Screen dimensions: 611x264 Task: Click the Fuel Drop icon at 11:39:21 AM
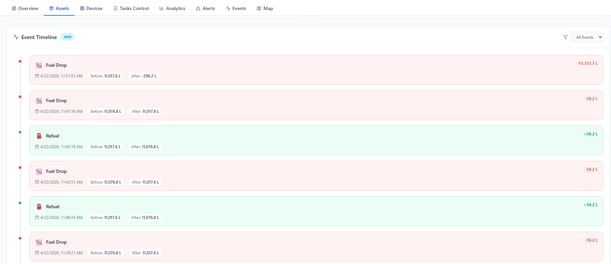pos(39,242)
